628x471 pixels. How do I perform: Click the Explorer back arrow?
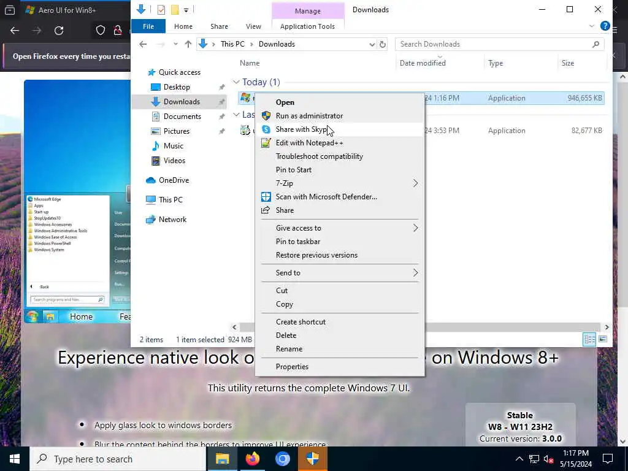[x=143, y=44]
